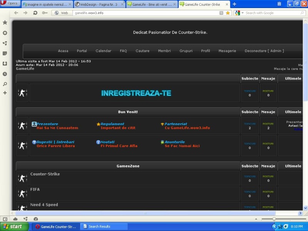Open the Counter-Strike forum
The image size is (308, 231).
[45, 174]
